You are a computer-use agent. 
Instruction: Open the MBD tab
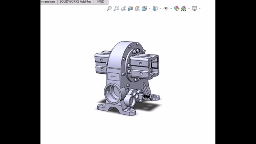click(101, 2)
